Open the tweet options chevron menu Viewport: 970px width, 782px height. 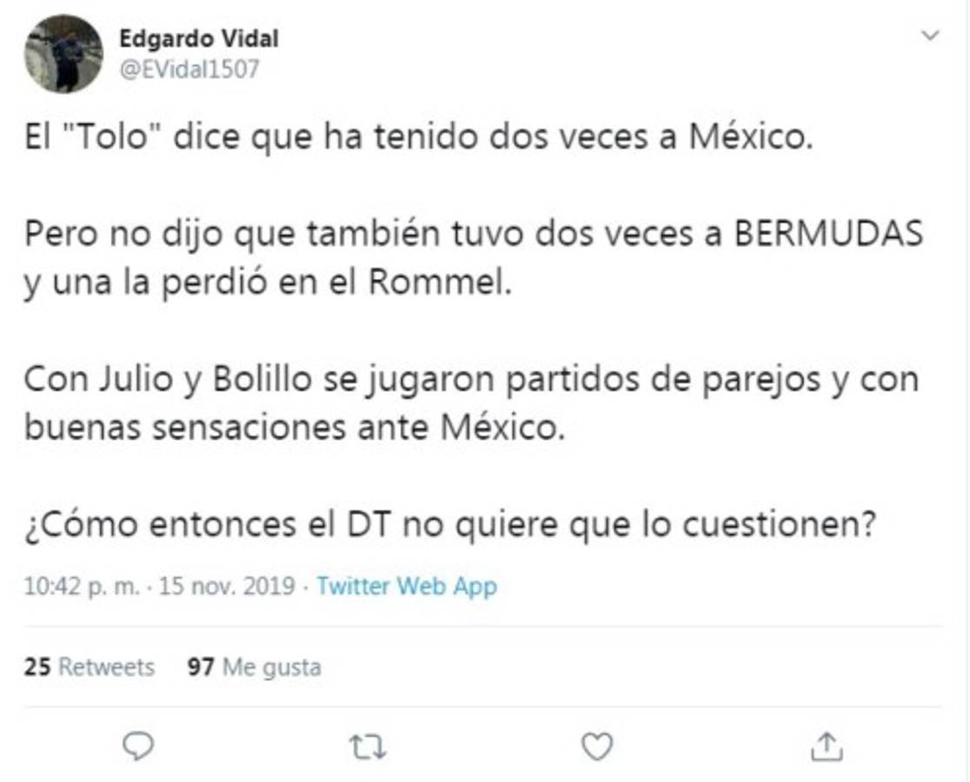[x=930, y=36]
